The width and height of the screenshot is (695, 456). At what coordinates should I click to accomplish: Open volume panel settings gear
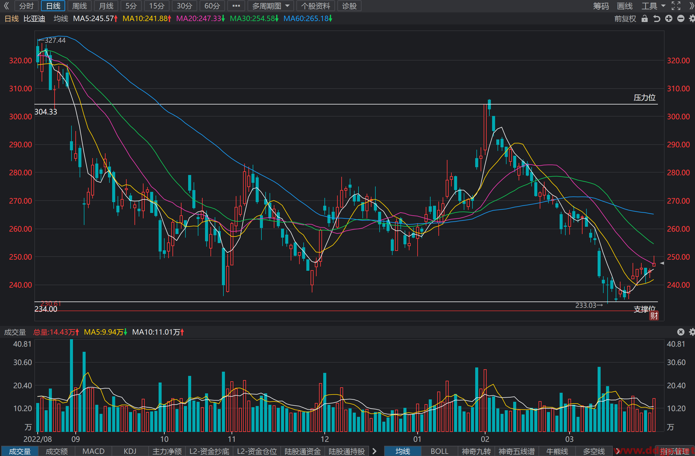pyautogui.click(x=692, y=332)
